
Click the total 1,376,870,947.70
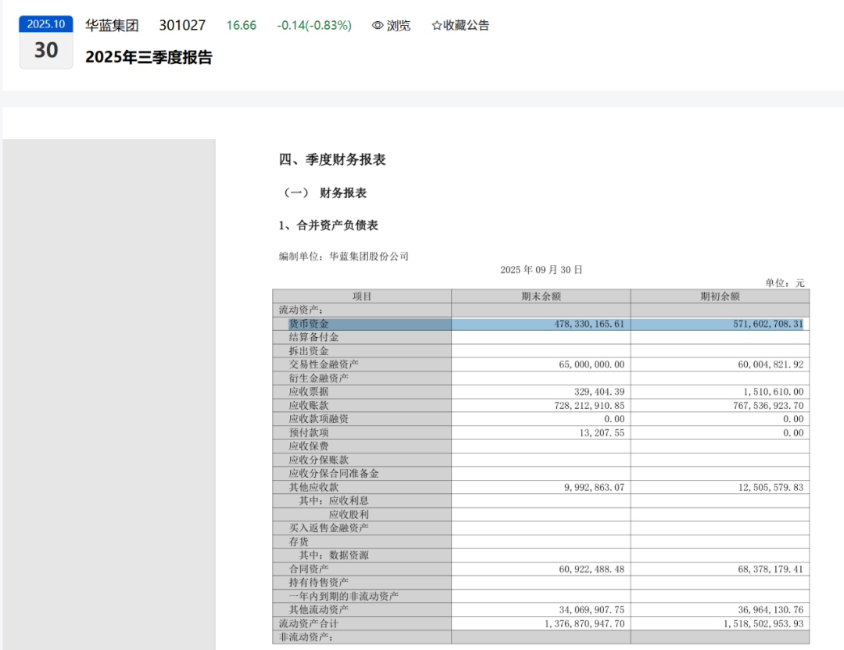584,623
